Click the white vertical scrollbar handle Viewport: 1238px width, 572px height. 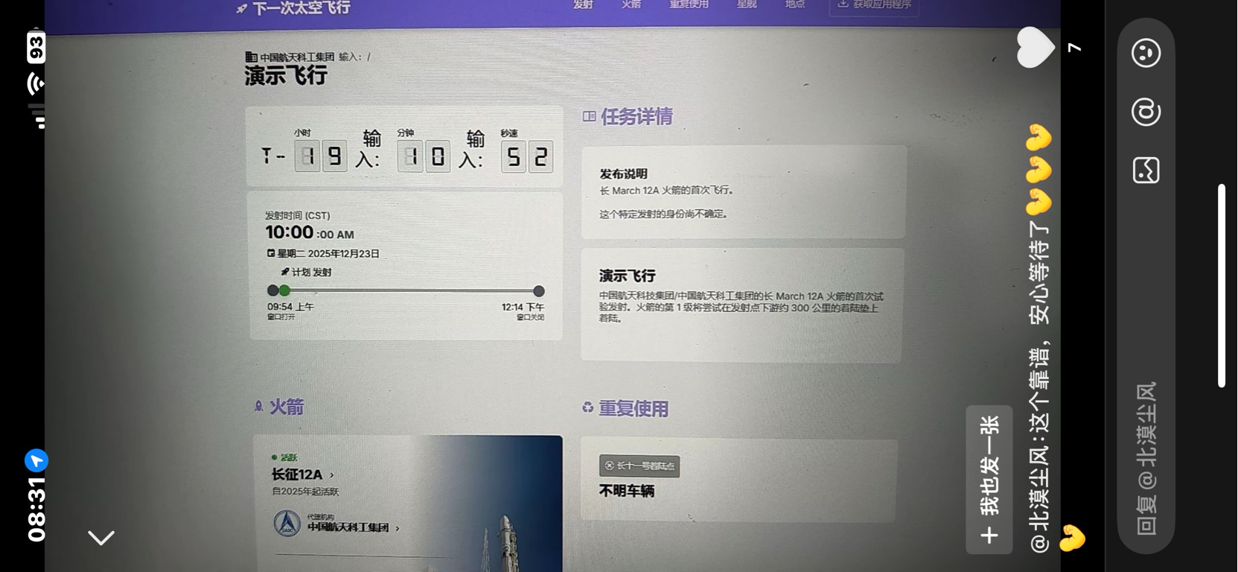(x=1221, y=285)
